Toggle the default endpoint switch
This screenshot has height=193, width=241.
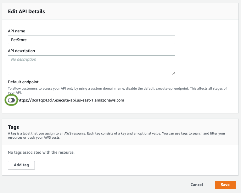point(11,100)
